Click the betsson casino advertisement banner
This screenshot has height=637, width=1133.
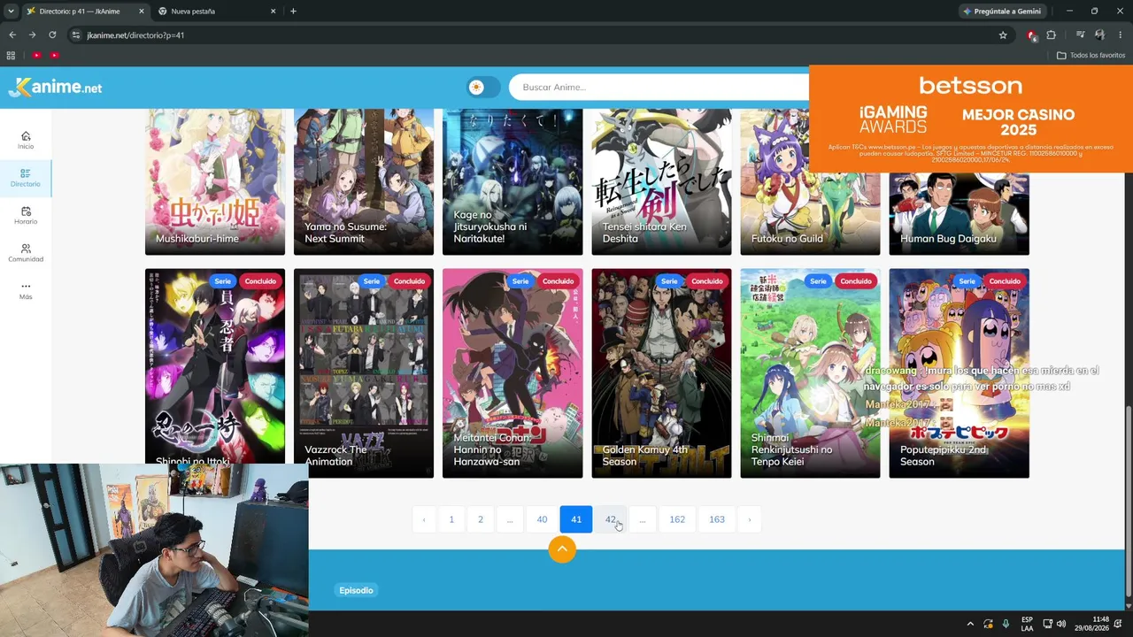pyautogui.click(x=971, y=119)
